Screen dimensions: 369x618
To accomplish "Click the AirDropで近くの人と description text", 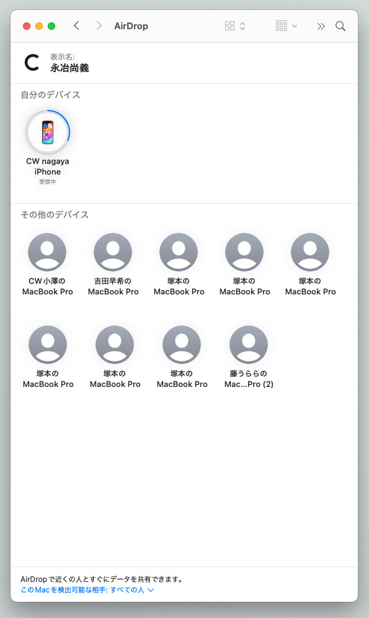I will (102, 579).
